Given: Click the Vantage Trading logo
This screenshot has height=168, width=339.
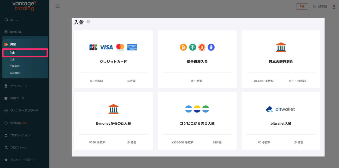Looking at the screenshot, I should click(x=24, y=6).
